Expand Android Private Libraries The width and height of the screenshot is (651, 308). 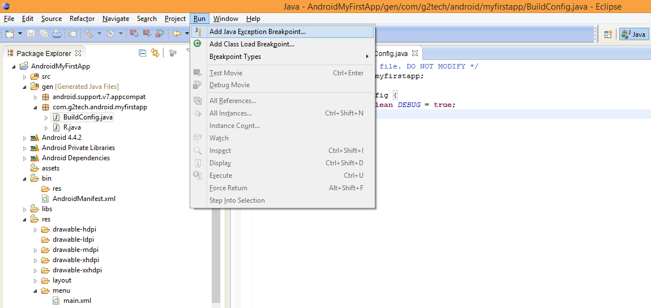(x=24, y=148)
